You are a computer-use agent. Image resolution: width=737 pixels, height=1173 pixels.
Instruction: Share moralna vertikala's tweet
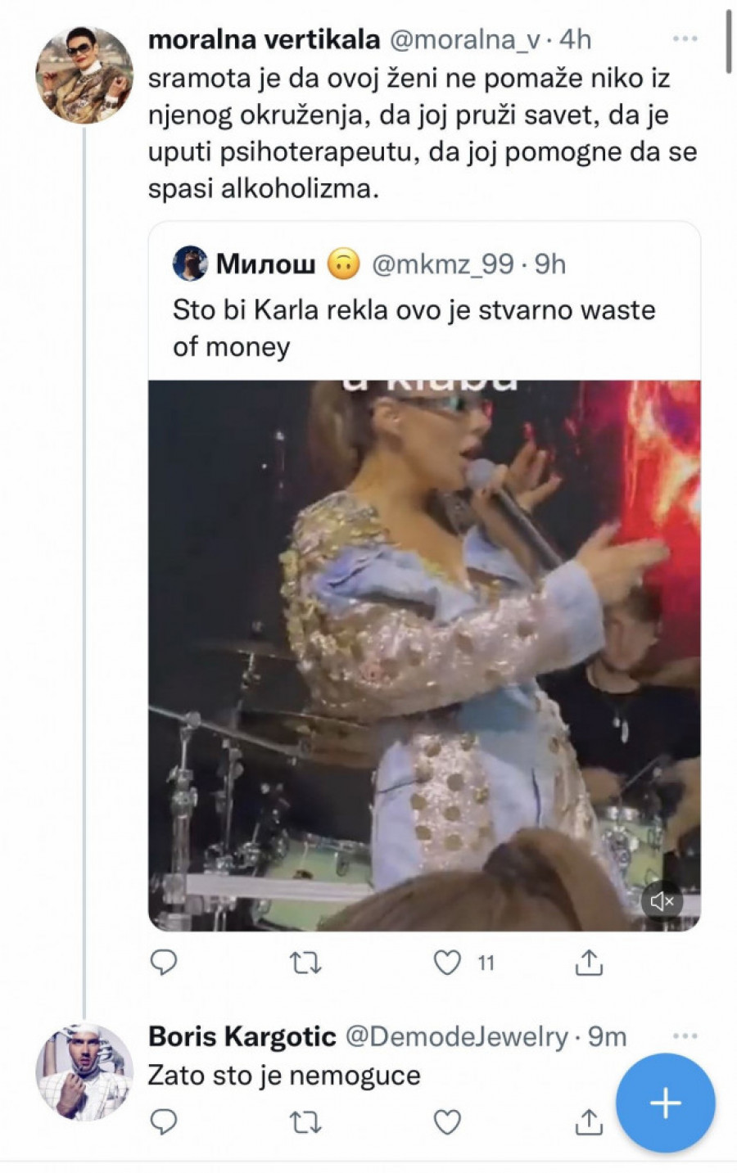589,963
